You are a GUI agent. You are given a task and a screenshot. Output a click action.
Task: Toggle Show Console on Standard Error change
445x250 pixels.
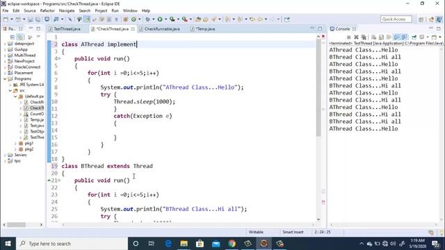coord(404,37)
